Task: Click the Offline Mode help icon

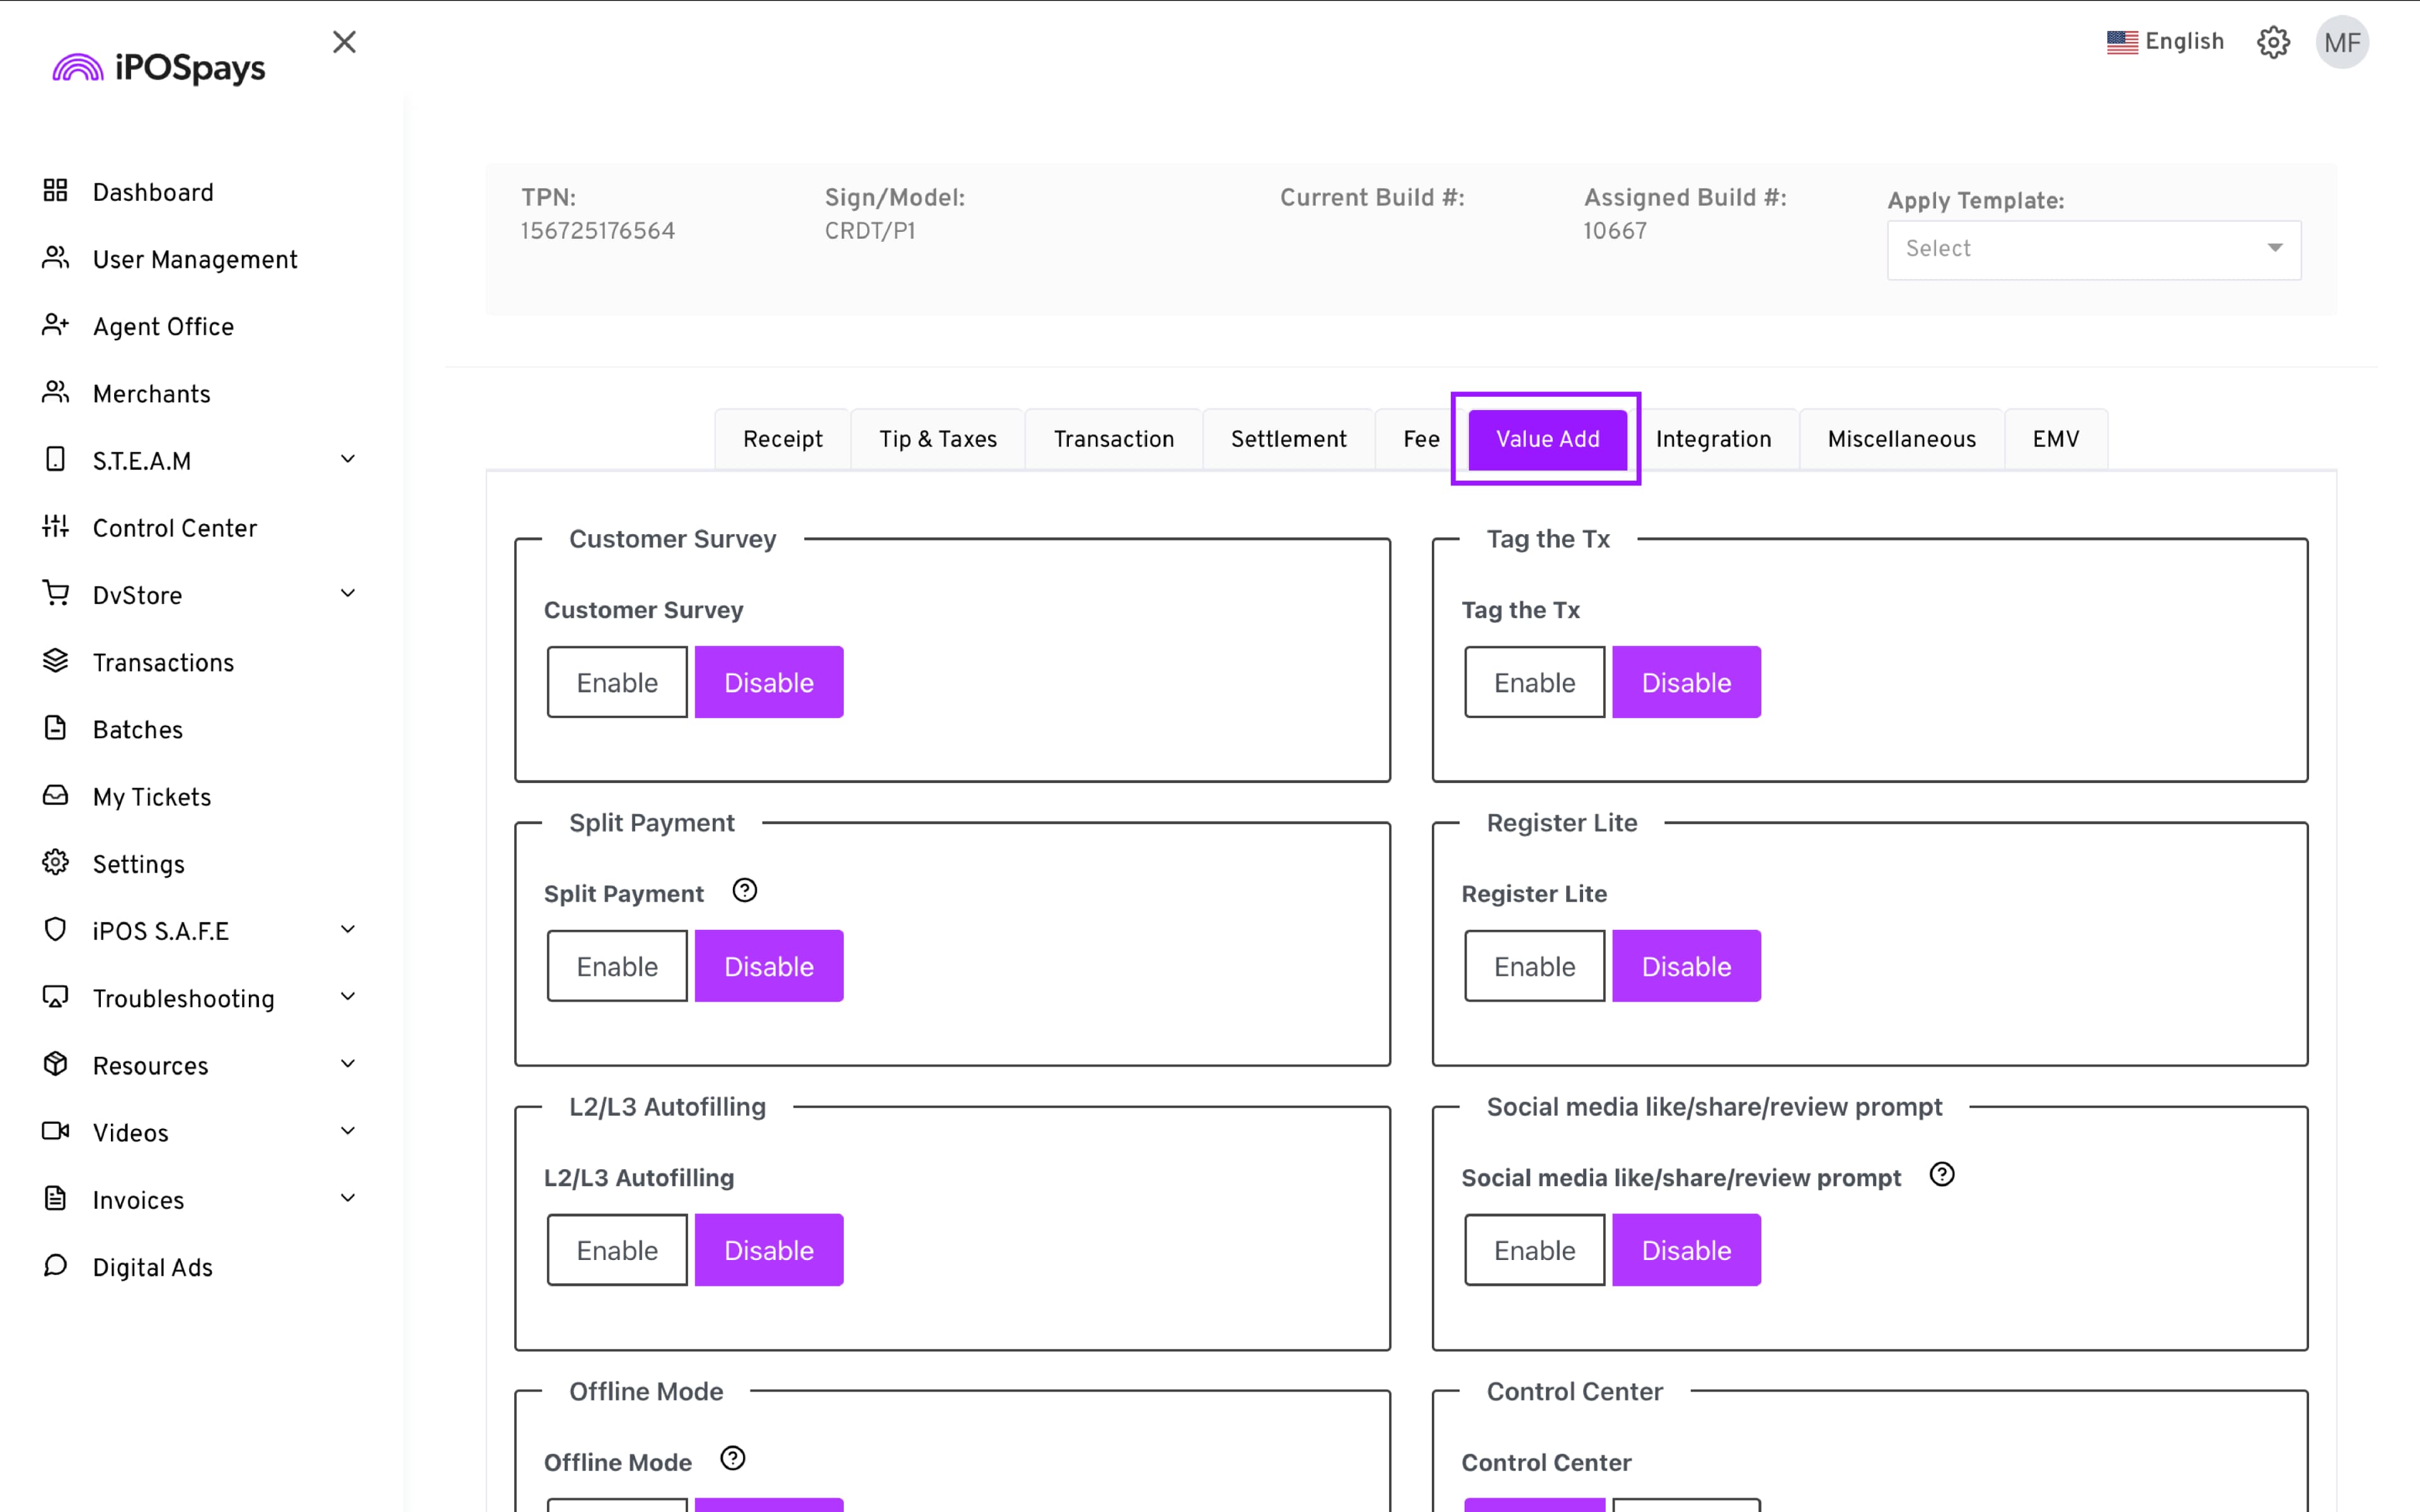Action: pos(732,1458)
